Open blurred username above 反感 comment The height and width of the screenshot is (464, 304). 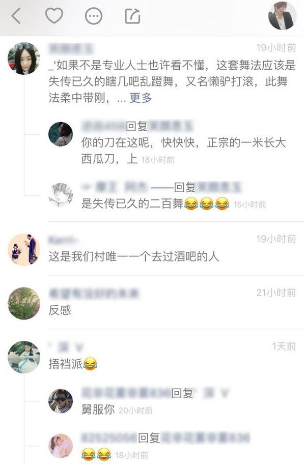coord(94,293)
